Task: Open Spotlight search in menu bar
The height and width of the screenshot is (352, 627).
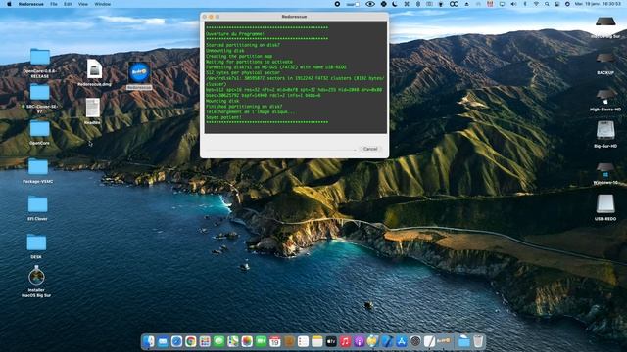Action: 547,4
